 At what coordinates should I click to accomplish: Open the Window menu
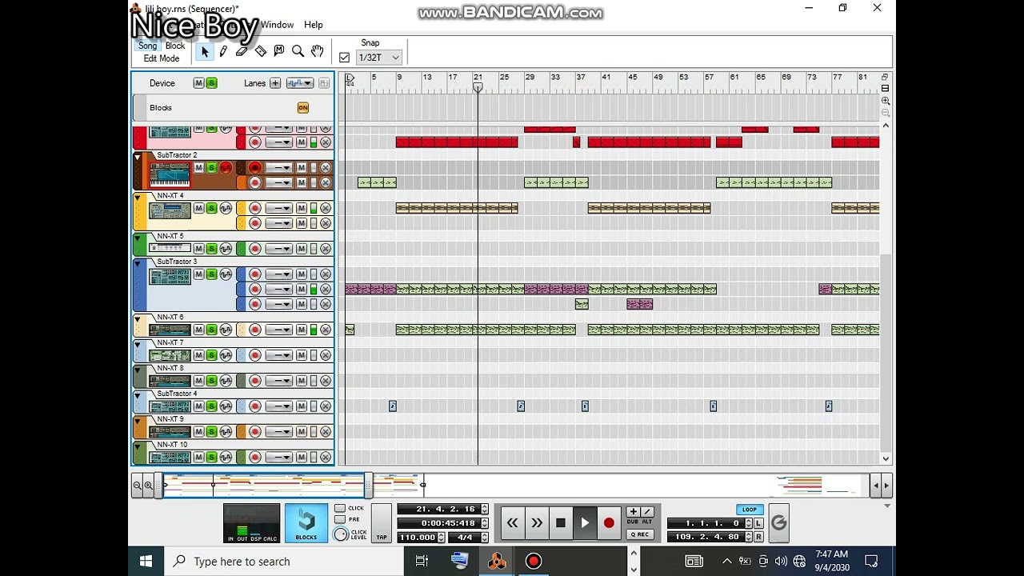(x=277, y=25)
